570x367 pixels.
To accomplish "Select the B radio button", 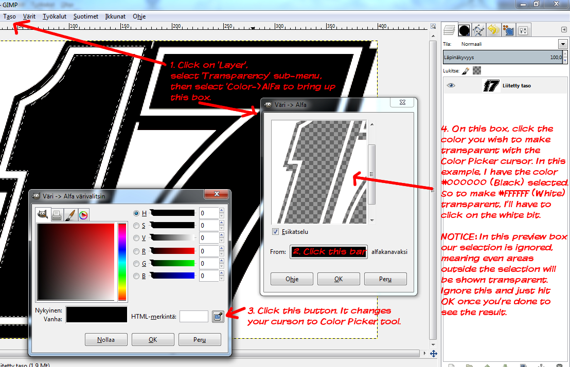I will pyautogui.click(x=136, y=276).
